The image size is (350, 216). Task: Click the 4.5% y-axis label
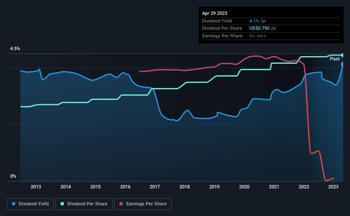point(15,49)
